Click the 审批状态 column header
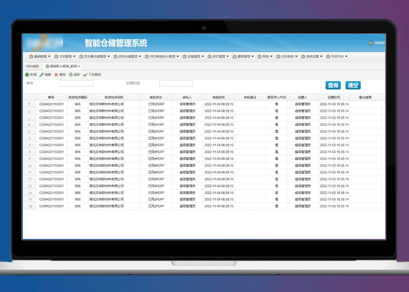 tap(156, 97)
